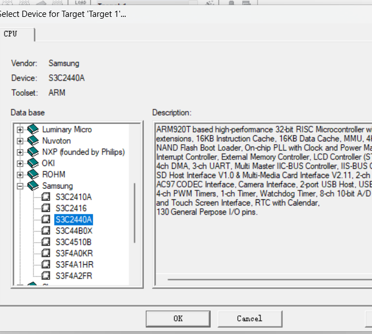372x334 pixels.
Task: Expand the NXP (founded by Philips) node
Action: click(20, 152)
